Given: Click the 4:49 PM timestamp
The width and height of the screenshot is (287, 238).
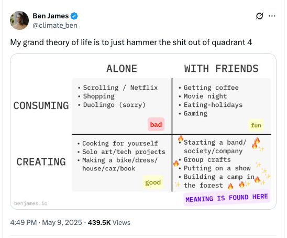Looking at the screenshot, I should 24,222.
